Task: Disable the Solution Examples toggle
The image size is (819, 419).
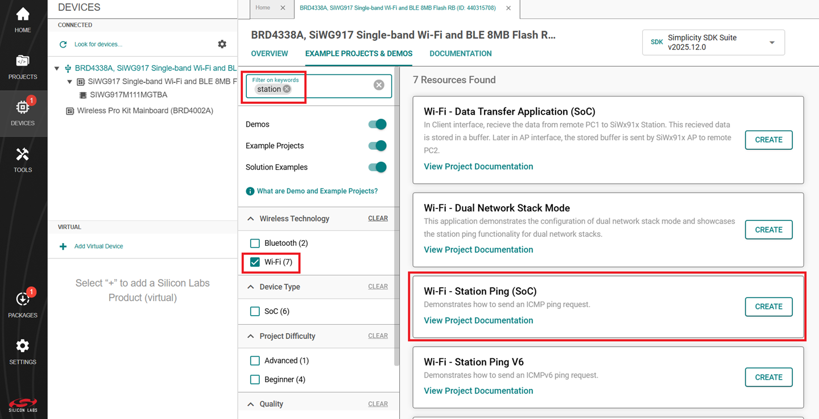Action: click(x=377, y=167)
